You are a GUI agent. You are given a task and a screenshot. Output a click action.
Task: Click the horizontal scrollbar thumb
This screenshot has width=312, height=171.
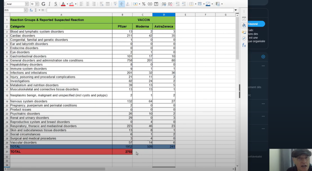pos(56,169)
